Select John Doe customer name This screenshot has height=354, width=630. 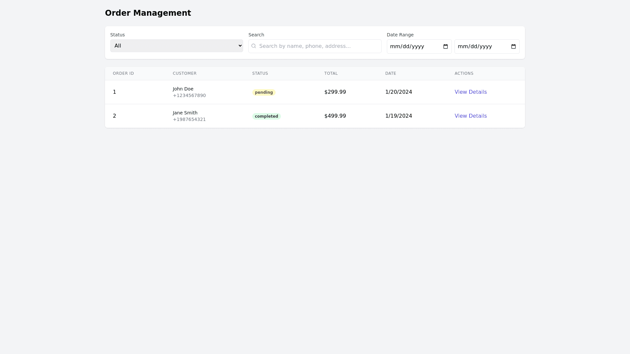[x=183, y=89]
